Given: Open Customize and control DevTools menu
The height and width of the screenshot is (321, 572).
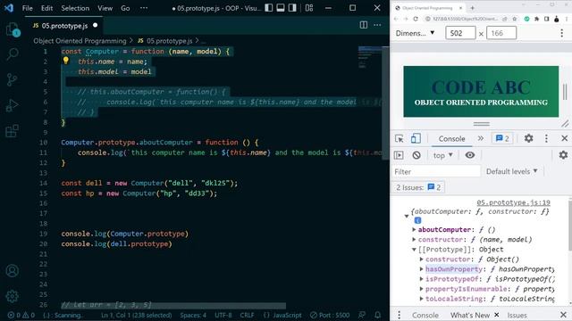Looking at the screenshot, I should coord(546,138).
